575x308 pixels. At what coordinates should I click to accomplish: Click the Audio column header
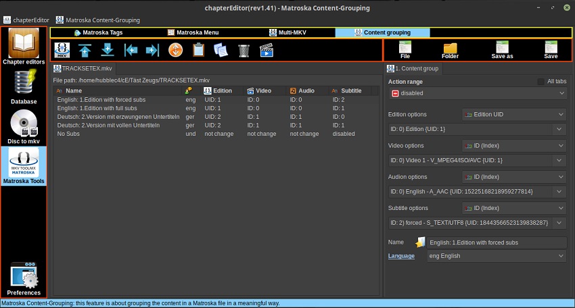306,91
